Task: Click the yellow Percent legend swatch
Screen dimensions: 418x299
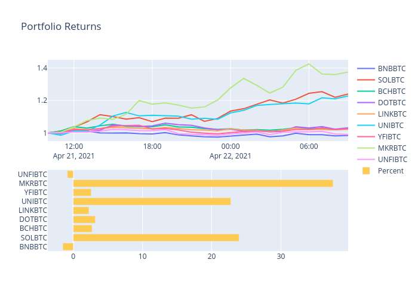Action: coord(366,170)
